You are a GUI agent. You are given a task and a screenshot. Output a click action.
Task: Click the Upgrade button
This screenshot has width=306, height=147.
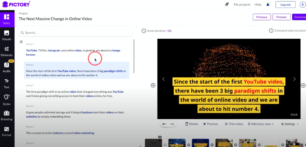tap(285, 4)
